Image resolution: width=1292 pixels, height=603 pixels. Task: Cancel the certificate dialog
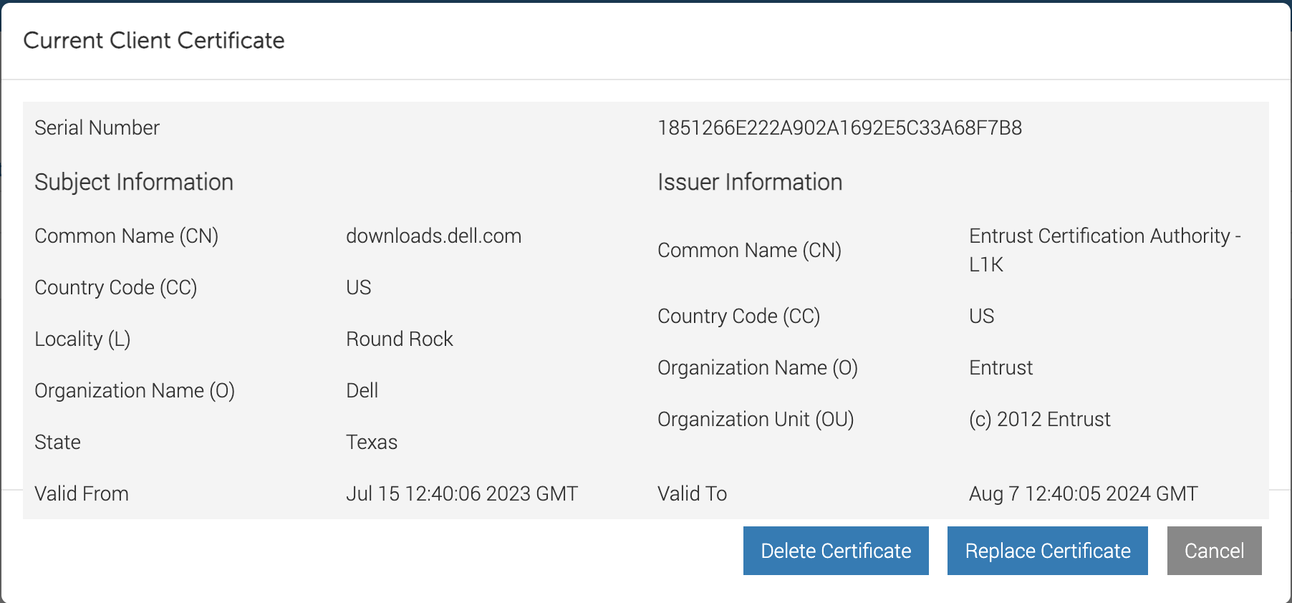pos(1214,551)
